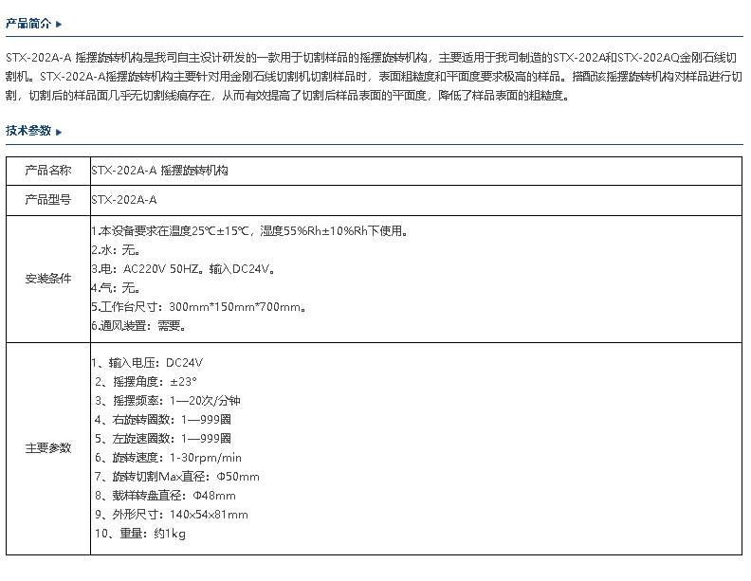The height and width of the screenshot is (581, 751).
Task: Select the 产品简介 section heading
Action: (28, 24)
